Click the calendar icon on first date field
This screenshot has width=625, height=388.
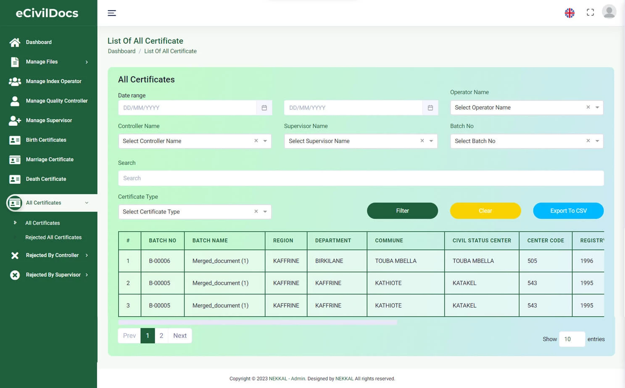click(x=264, y=108)
